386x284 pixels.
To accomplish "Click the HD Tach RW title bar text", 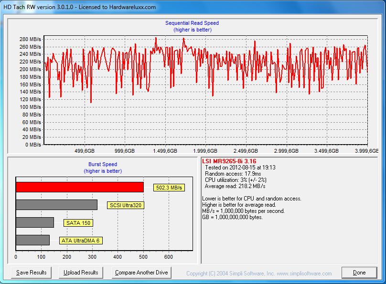I will point(79,7).
